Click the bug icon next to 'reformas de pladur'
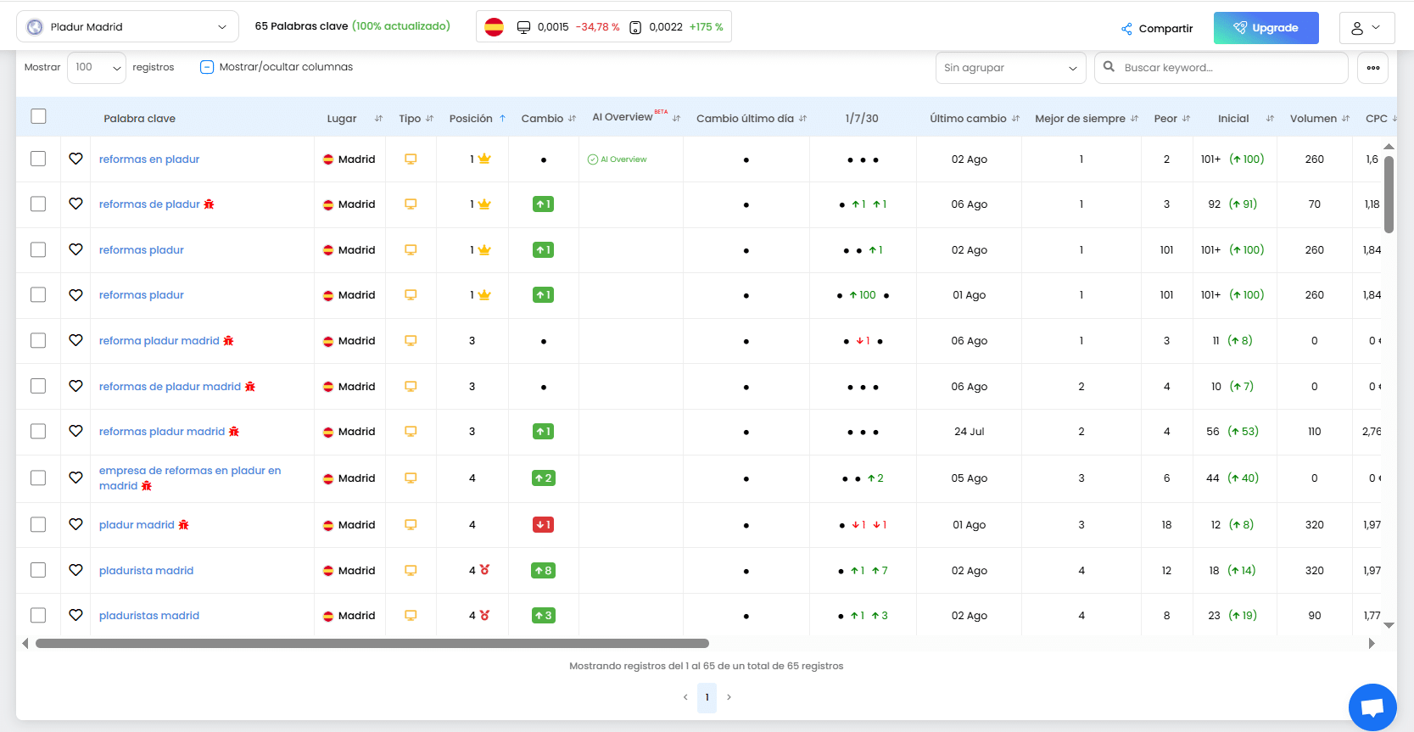Image resolution: width=1414 pixels, height=732 pixels. click(x=209, y=204)
